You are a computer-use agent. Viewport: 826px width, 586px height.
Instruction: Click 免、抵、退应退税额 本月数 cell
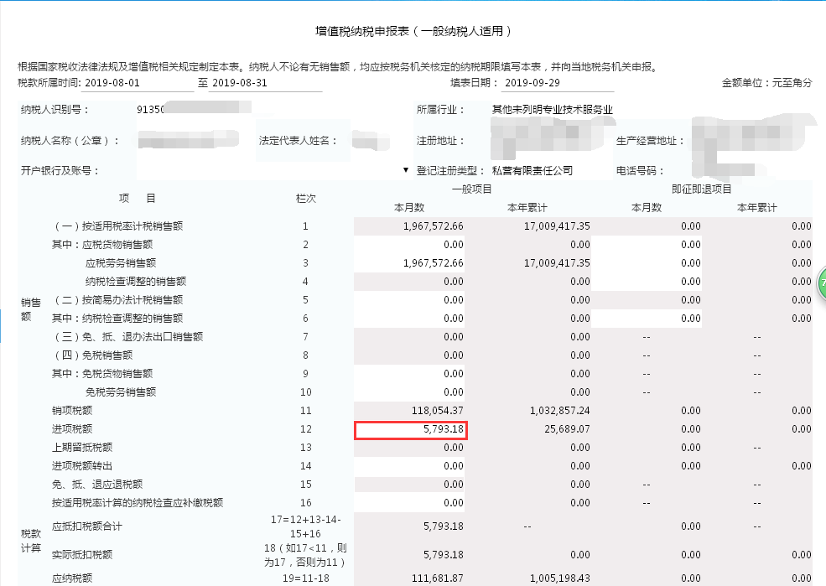click(x=409, y=484)
